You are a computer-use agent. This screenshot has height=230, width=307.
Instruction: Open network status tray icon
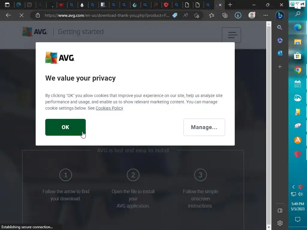tap(293, 194)
